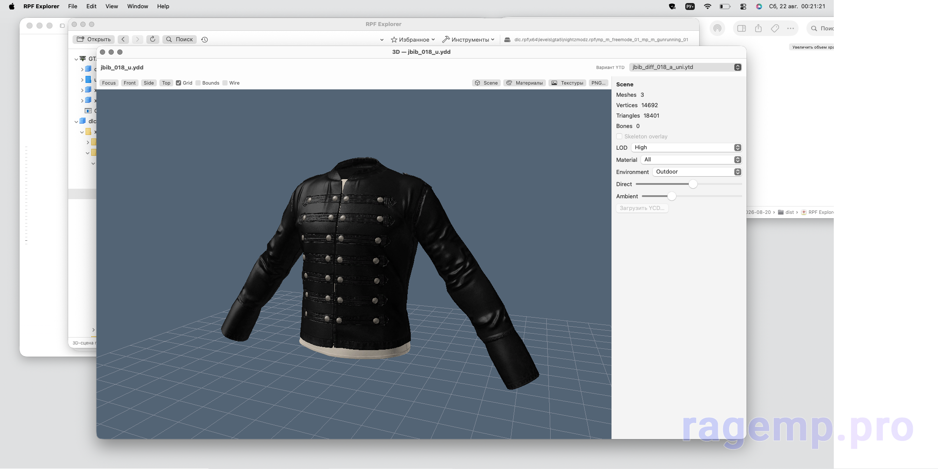The image size is (938, 469).
Task: Open the Edit menu
Action: tap(91, 7)
